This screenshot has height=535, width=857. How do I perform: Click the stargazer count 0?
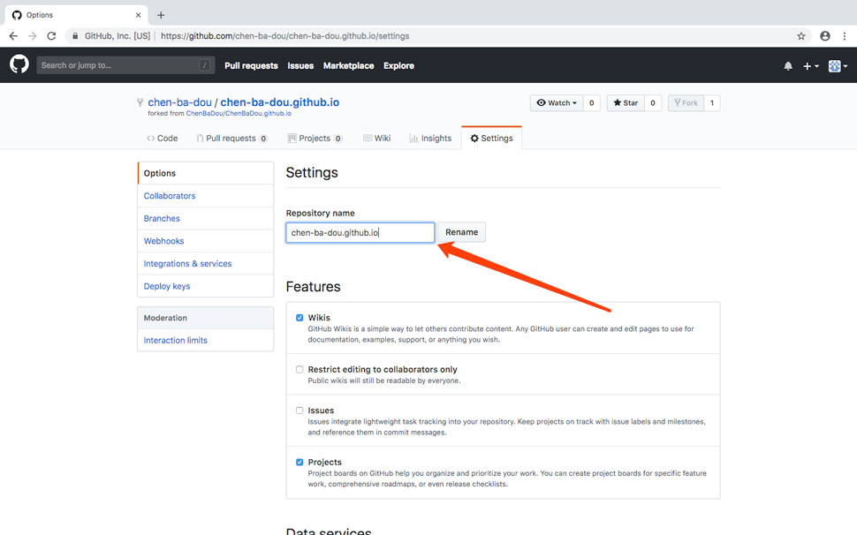click(653, 102)
